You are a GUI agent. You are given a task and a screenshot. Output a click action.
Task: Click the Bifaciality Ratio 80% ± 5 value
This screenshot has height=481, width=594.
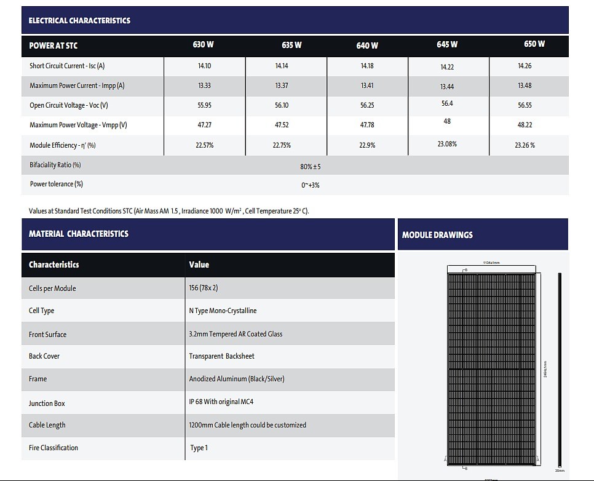311,167
